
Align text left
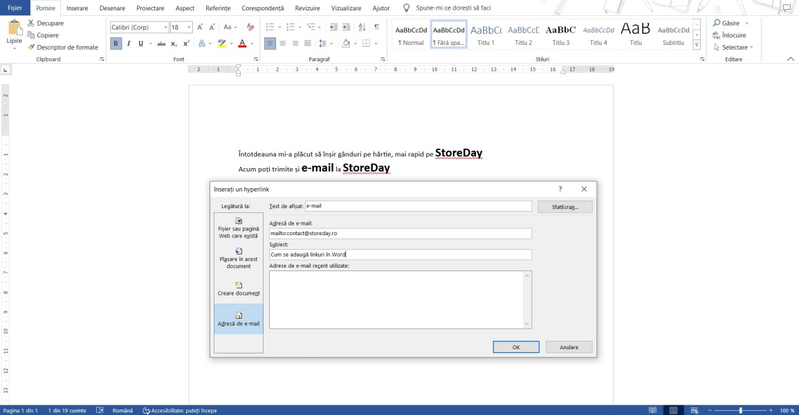[270, 44]
